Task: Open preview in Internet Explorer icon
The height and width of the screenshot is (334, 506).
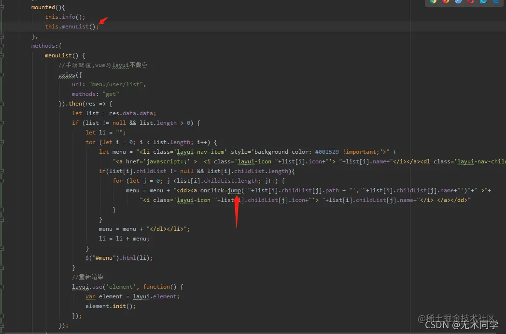Action: coord(483,1)
